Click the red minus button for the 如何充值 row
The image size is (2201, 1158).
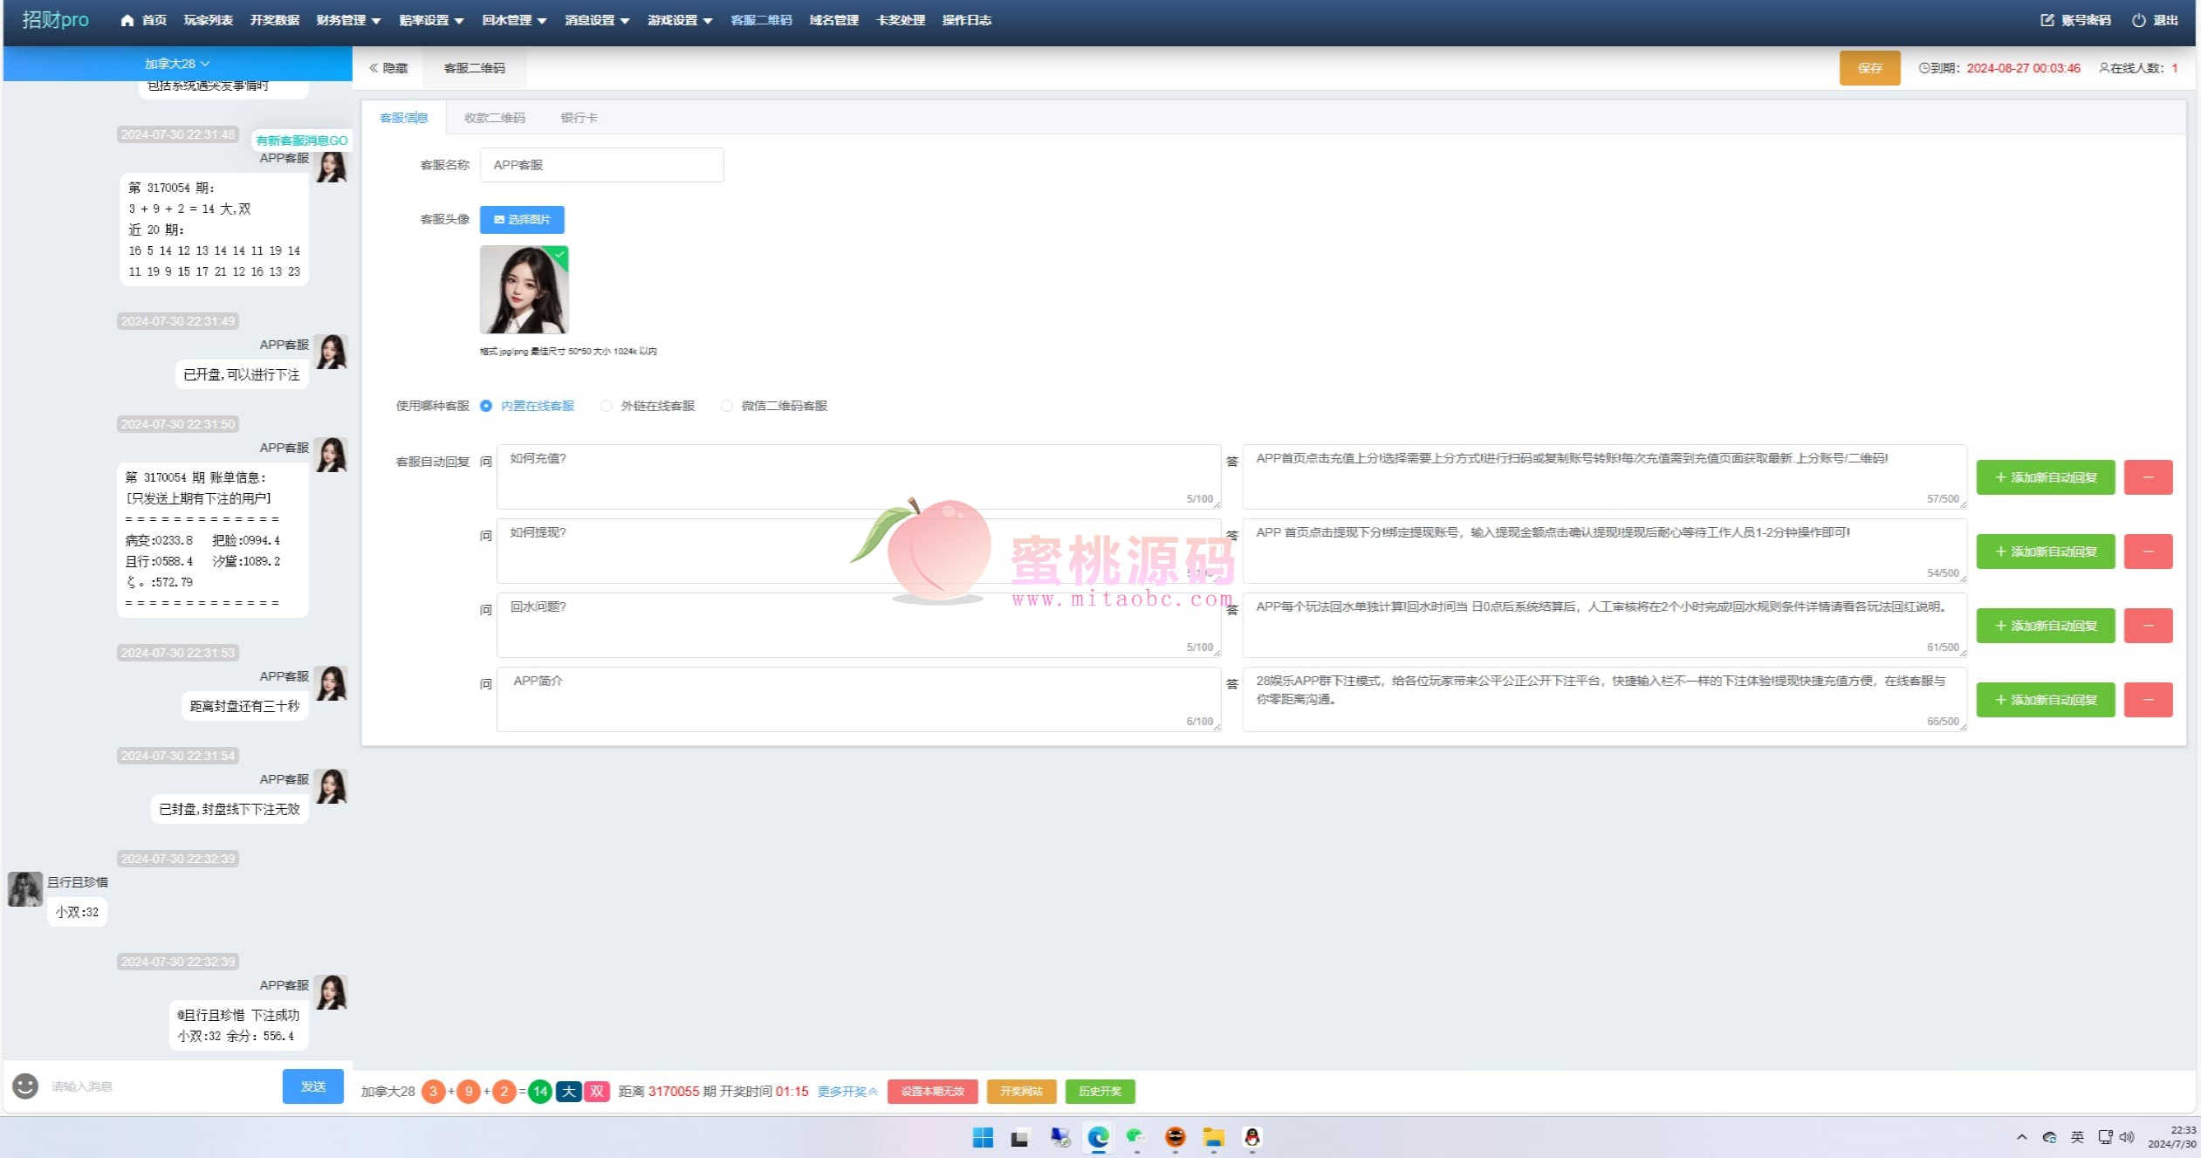coord(2148,477)
